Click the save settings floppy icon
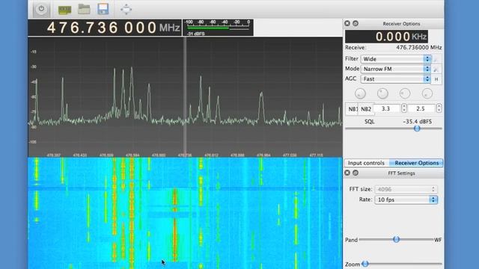Viewport: 479px width, 269px height. tap(103, 9)
